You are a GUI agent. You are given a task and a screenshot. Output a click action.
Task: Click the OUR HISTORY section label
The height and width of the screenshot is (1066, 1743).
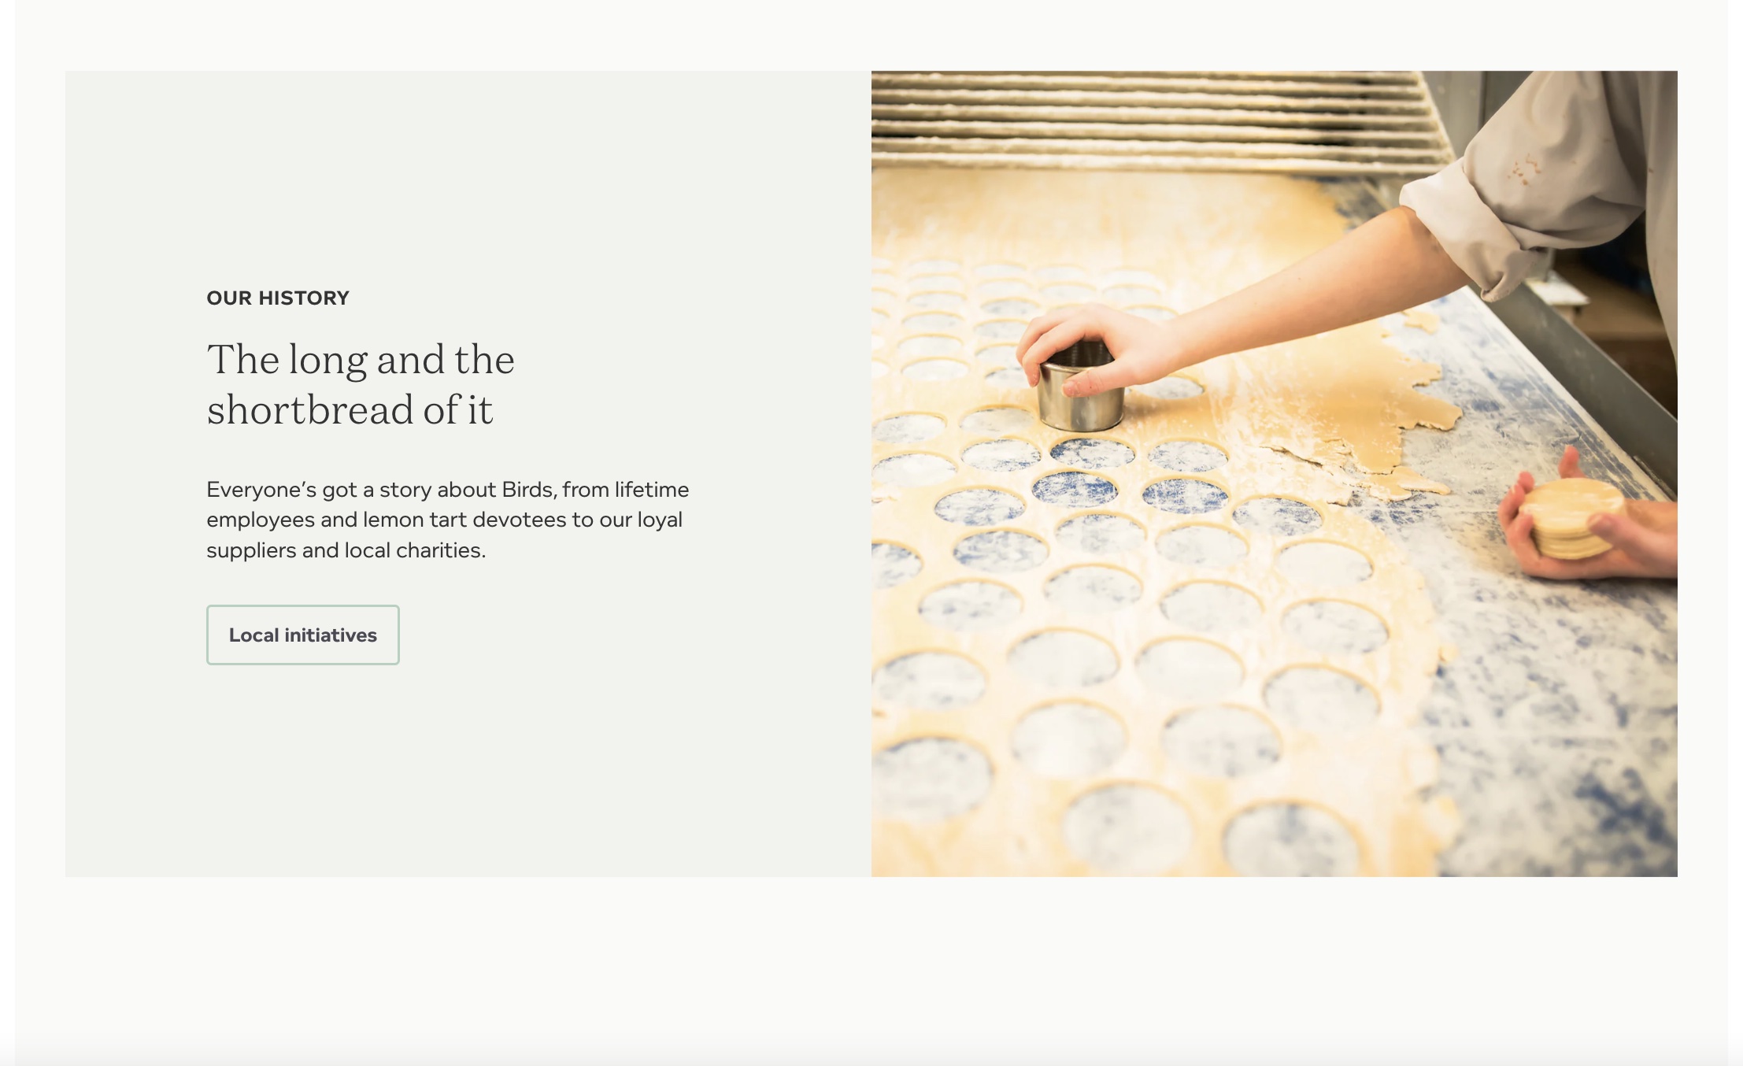(x=278, y=298)
